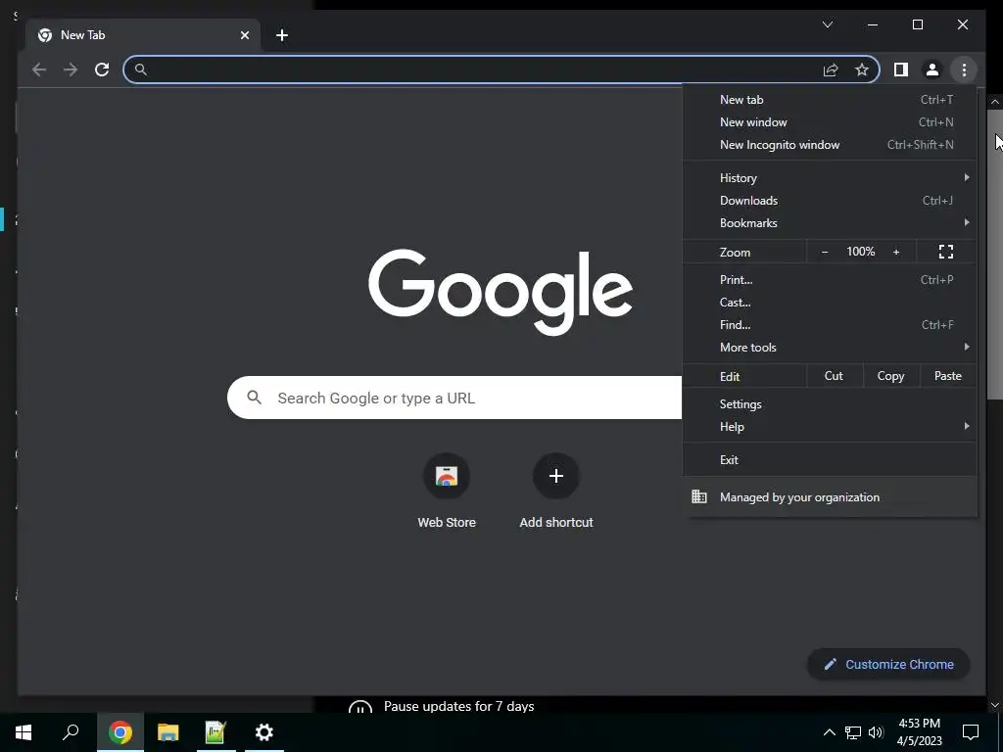This screenshot has width=1003, height=752.
Task: Click the green notepad app in taskbar
Action: (215, 732)
